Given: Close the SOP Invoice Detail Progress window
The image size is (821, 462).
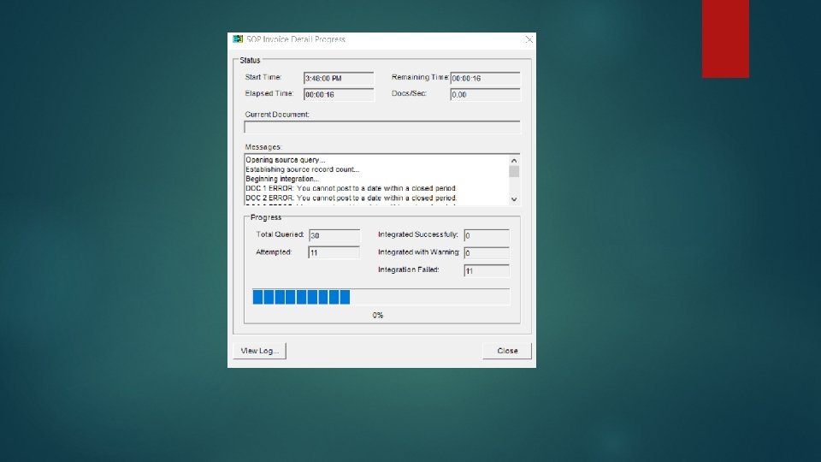Looking at the screenshot, I should click(x=529, y=39).
